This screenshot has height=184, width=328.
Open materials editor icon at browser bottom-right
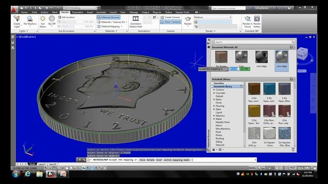click(x=293, y=150)
